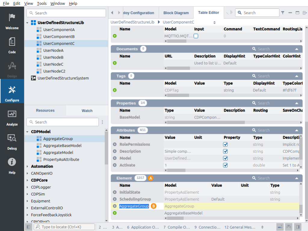
Task: Open the Analyze mode
Action: tap(12, 118)
